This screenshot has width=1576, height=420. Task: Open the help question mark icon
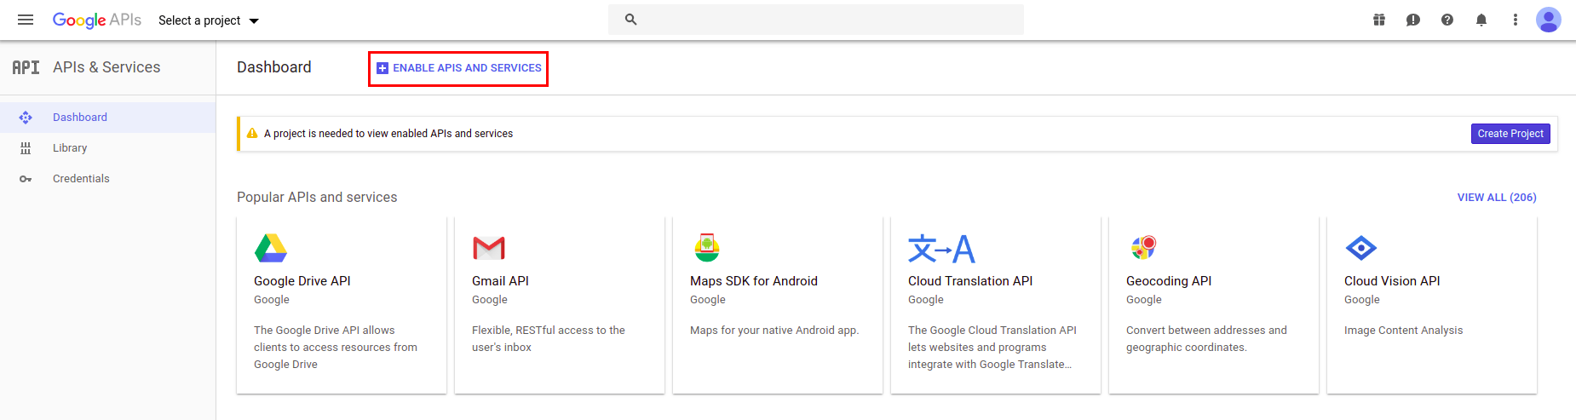1447,20
